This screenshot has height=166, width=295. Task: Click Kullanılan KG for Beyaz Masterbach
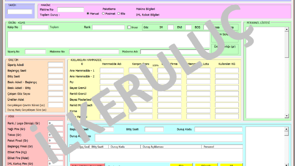coord(227,99)
